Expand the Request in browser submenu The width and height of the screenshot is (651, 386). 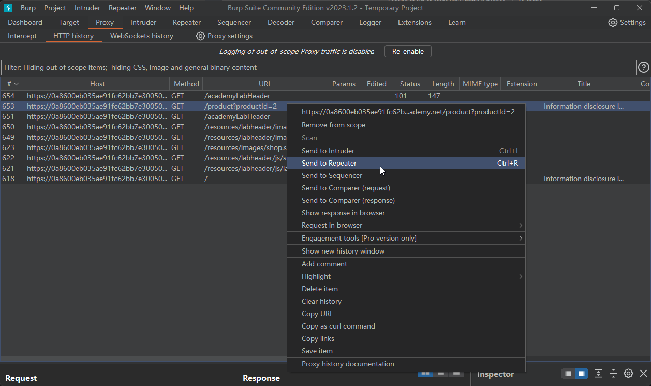coord(521,225)
